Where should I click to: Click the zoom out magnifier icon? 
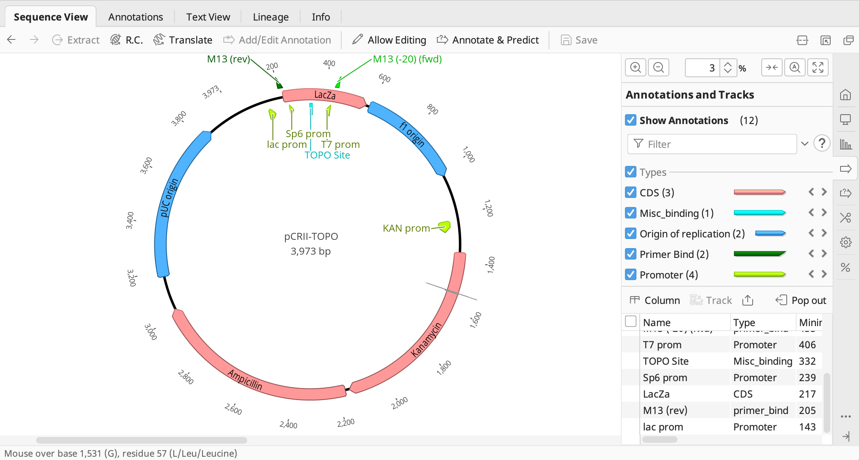[659, 68]
